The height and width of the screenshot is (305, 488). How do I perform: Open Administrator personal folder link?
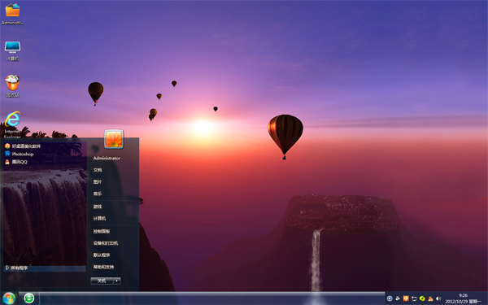pyautogui.click(x=107, y=158)
